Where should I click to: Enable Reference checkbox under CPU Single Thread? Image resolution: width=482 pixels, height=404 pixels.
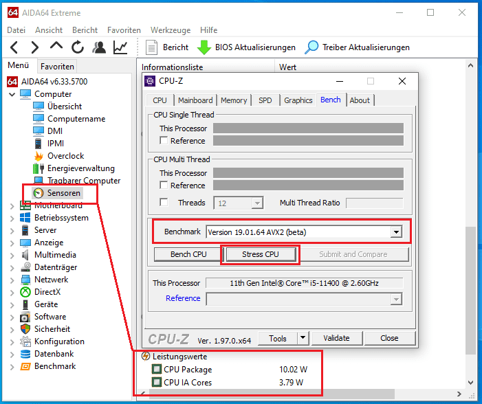pos(164,140)
